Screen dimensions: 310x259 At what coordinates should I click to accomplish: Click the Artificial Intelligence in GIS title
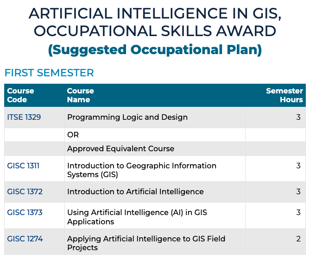coord(155,22)
